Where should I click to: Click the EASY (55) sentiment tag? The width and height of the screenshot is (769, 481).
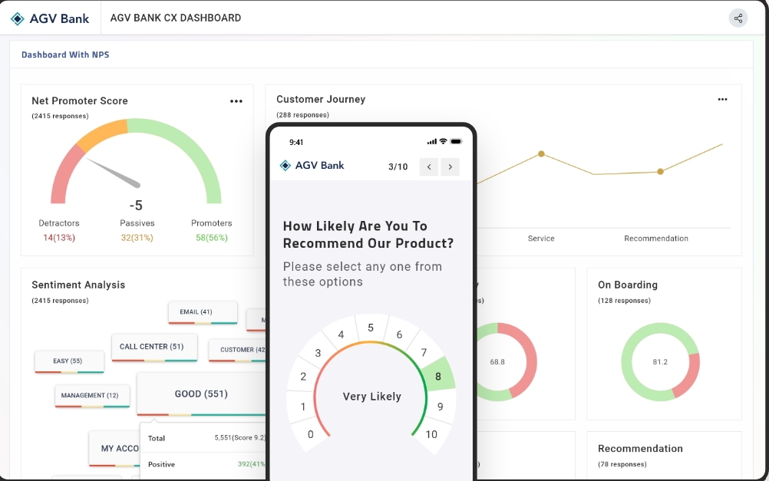click(x=69, y=361)
